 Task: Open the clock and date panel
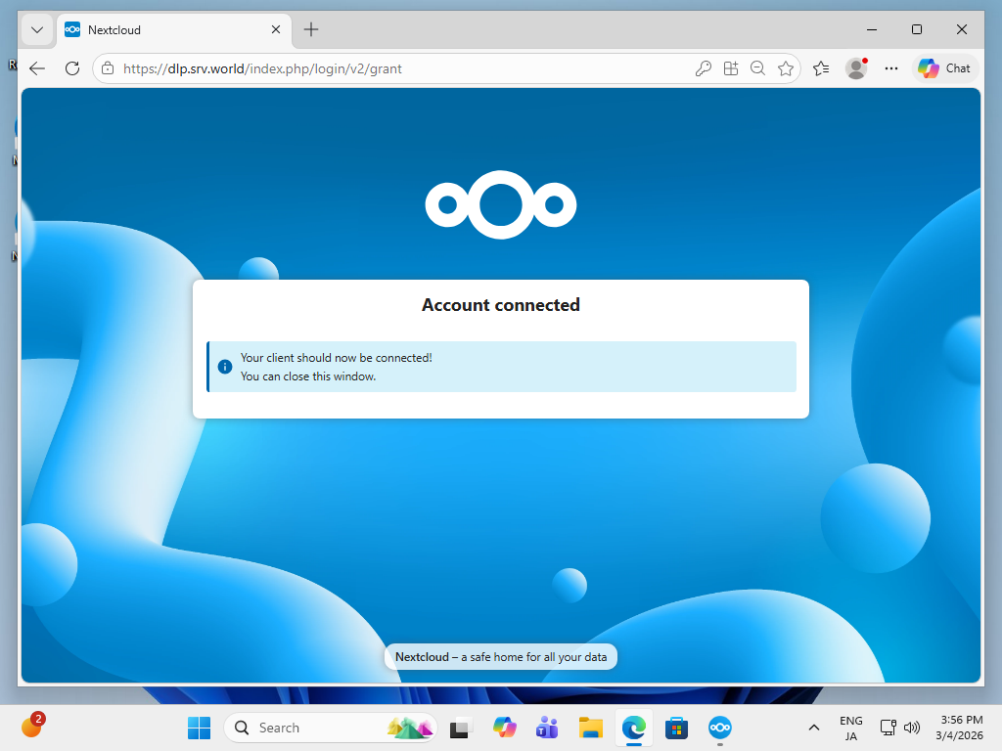(960, 728)
